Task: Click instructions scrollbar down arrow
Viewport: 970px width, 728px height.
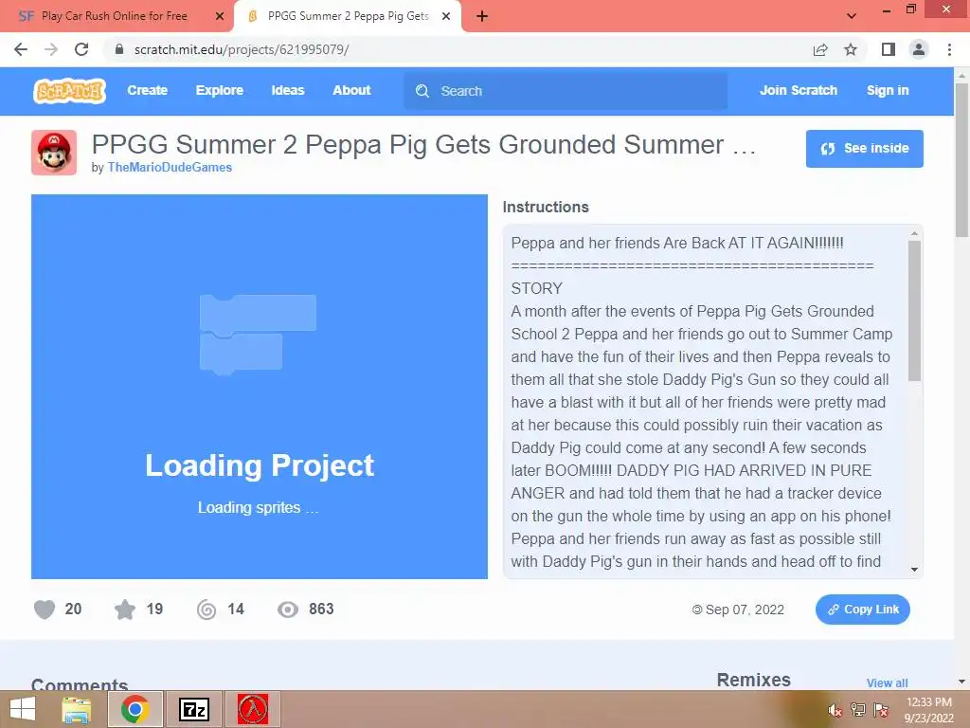Action: 914,570
